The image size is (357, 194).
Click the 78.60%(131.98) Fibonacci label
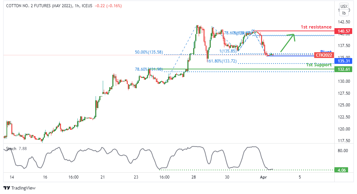point(149,69)
